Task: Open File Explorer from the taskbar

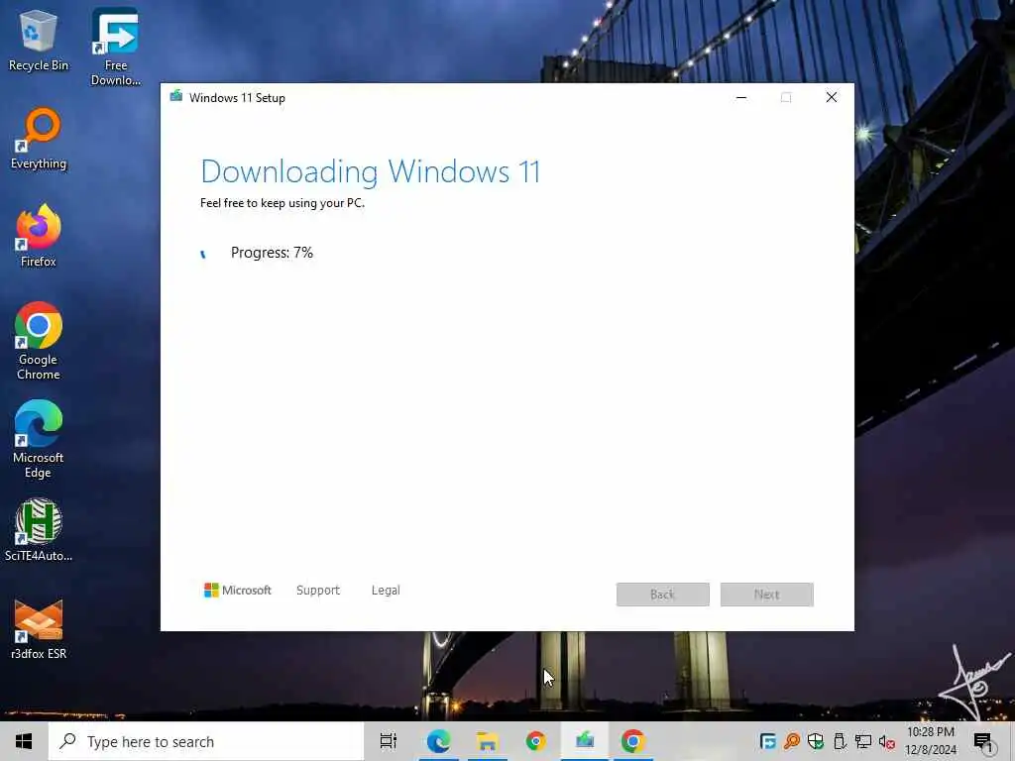Action: coord(487,741)
